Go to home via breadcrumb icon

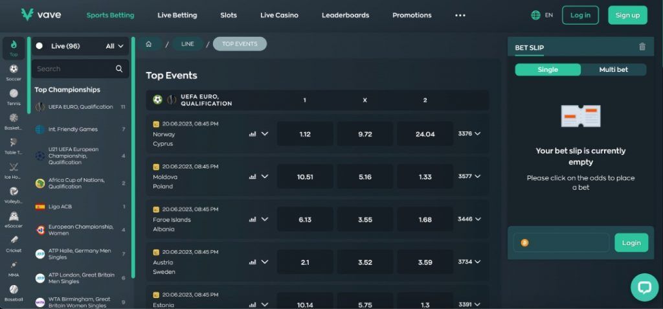click(148, 44)
